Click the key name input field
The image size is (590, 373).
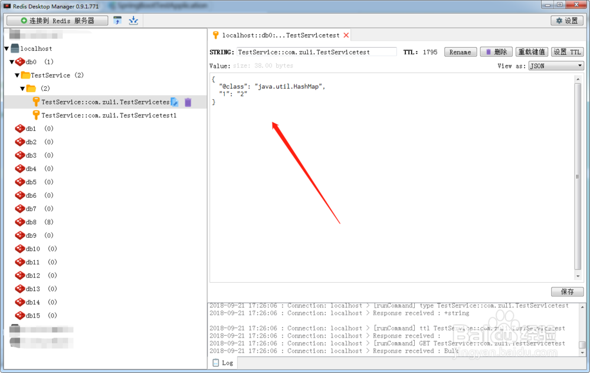click(316, 52)
